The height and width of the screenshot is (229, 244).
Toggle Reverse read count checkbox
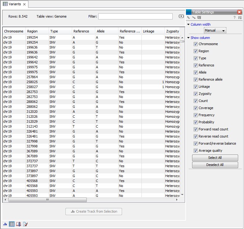tap(196, 136)
